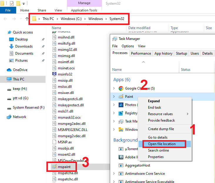Select the Application Tools tab

tap(84, 10)
